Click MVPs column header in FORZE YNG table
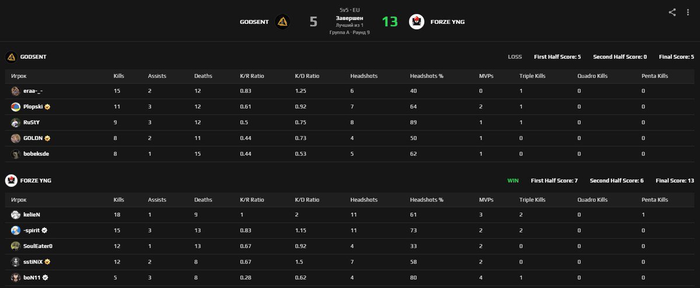The height and width of the screenshot is (288, 700). [x=486, y=199]
